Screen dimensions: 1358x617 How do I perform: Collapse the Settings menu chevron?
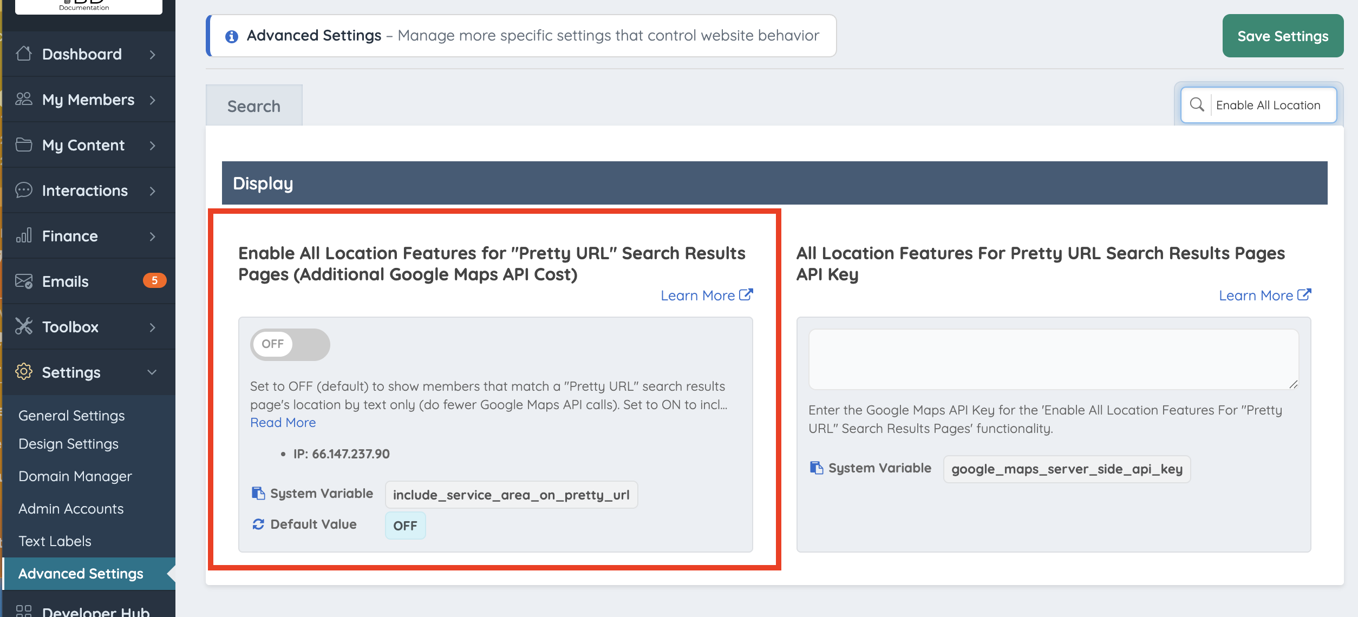(152, 372)
